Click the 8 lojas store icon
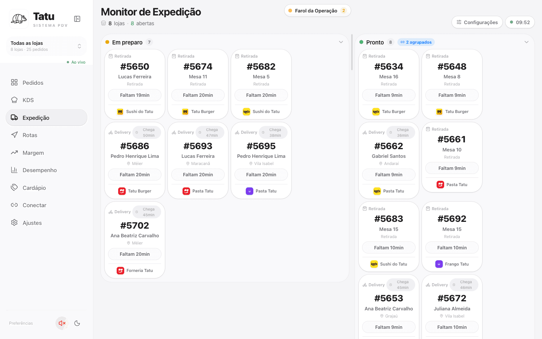The width and height of the screenshot is (542, 339). 104,23
